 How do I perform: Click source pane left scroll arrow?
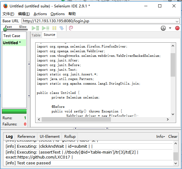(39, 120)
